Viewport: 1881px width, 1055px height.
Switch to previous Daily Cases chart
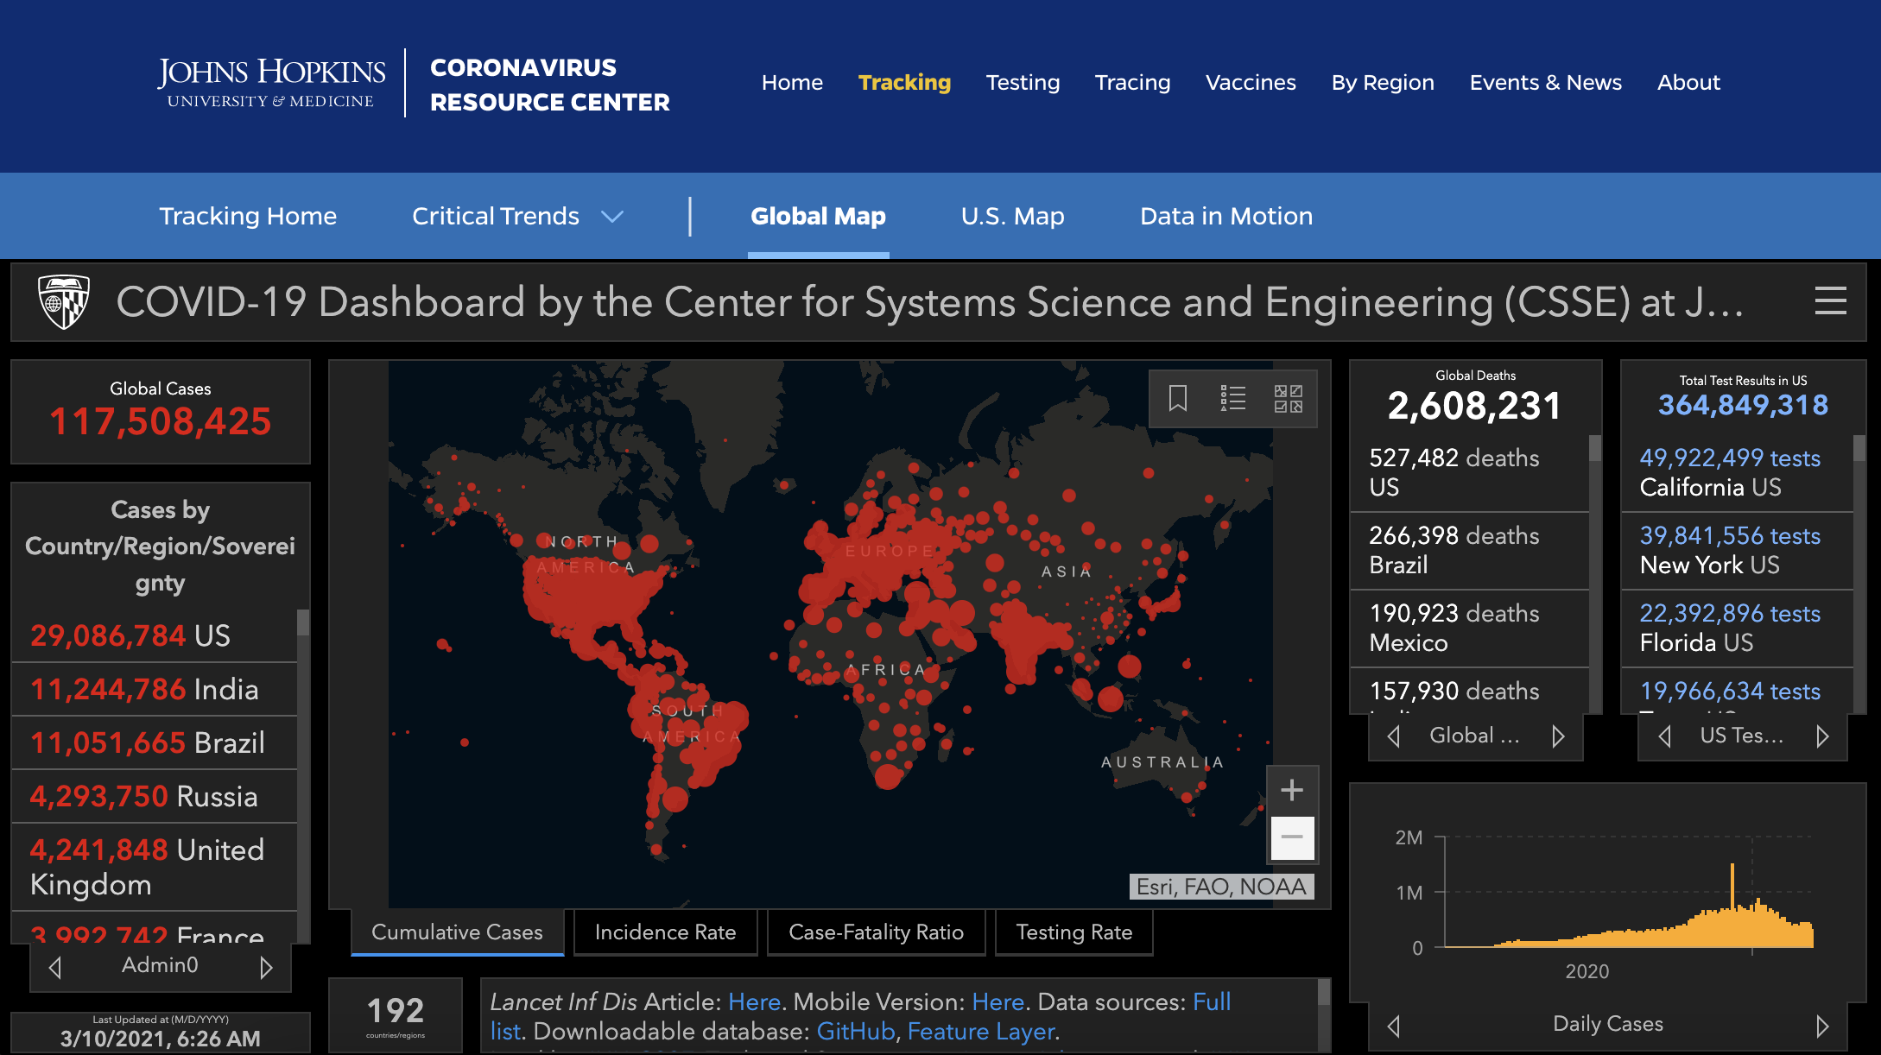(x=1393, y=1026)
